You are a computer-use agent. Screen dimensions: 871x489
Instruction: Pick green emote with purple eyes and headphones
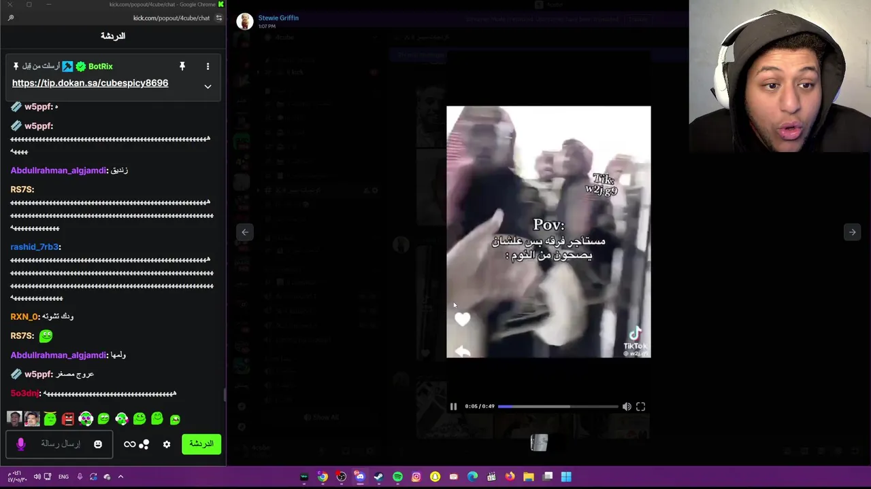86,419
